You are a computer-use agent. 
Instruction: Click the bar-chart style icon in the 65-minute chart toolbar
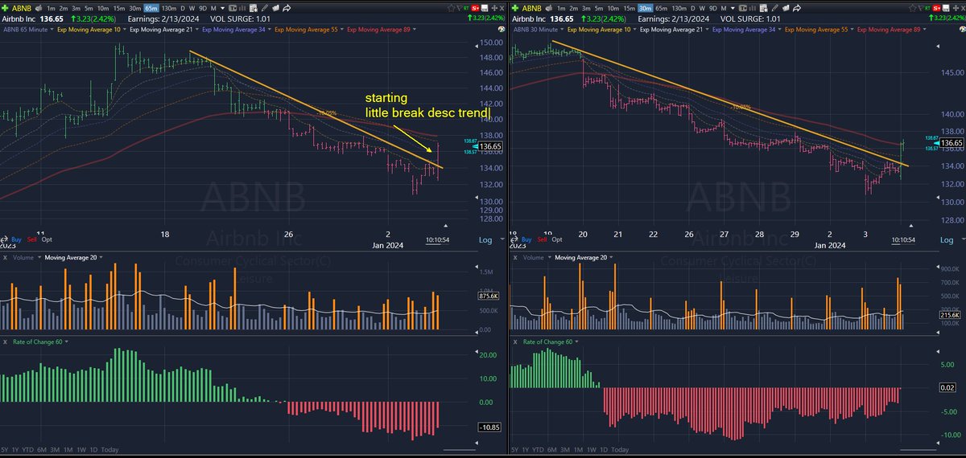click(242, 8)
